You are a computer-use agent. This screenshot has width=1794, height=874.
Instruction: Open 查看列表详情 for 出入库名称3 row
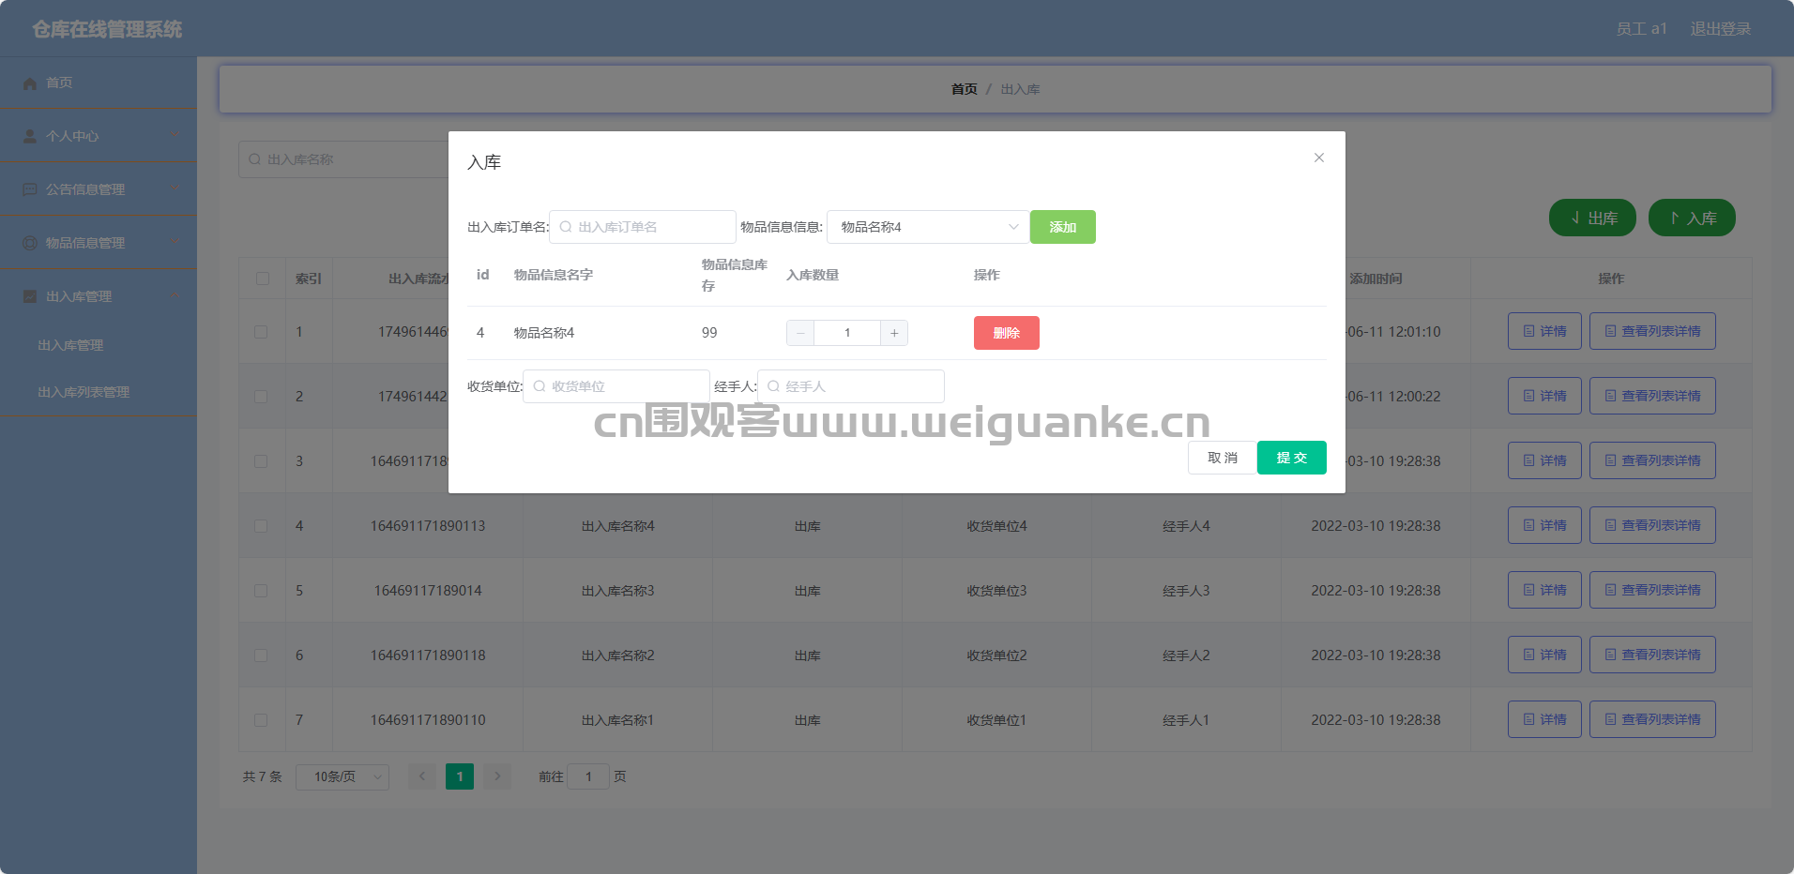click(x=1652, y=590)
